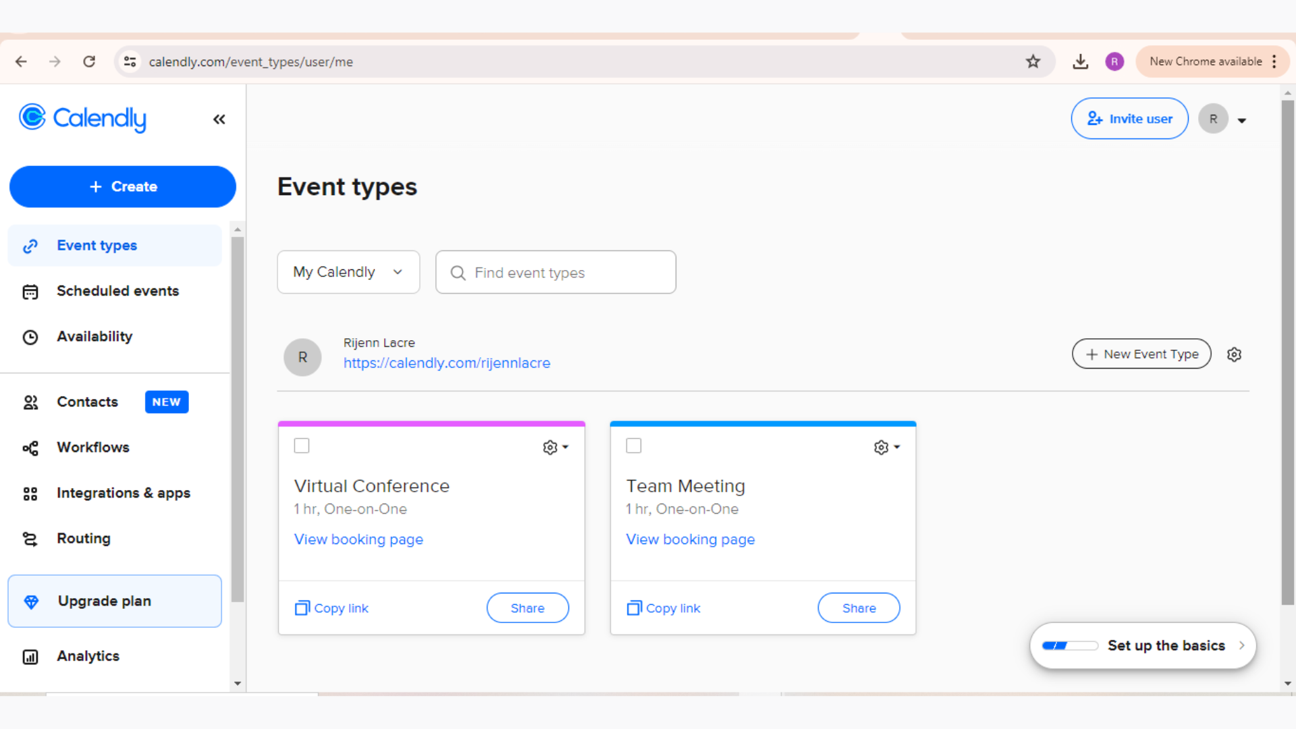Open Chrome downloads icon
This screenshot has height=729, width=1296.
(1080, 61)
